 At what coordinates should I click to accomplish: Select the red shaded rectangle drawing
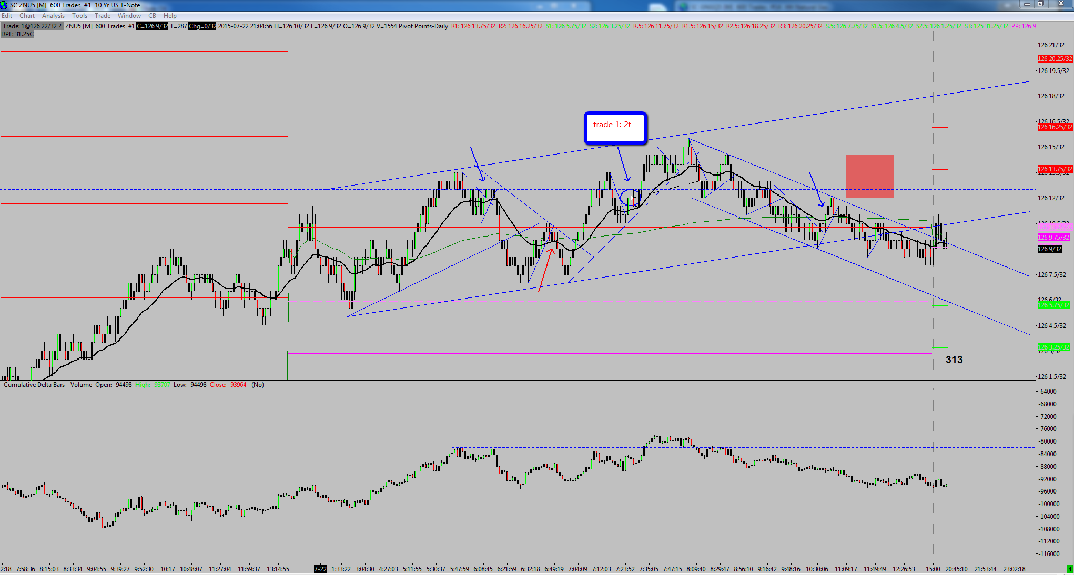coord(869,176)
